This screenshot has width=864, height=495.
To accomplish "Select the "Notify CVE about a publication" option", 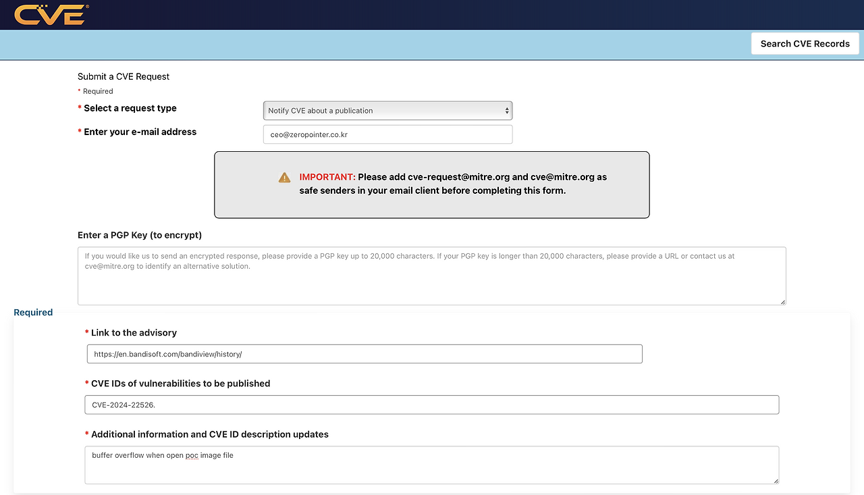I will (387, 110).
